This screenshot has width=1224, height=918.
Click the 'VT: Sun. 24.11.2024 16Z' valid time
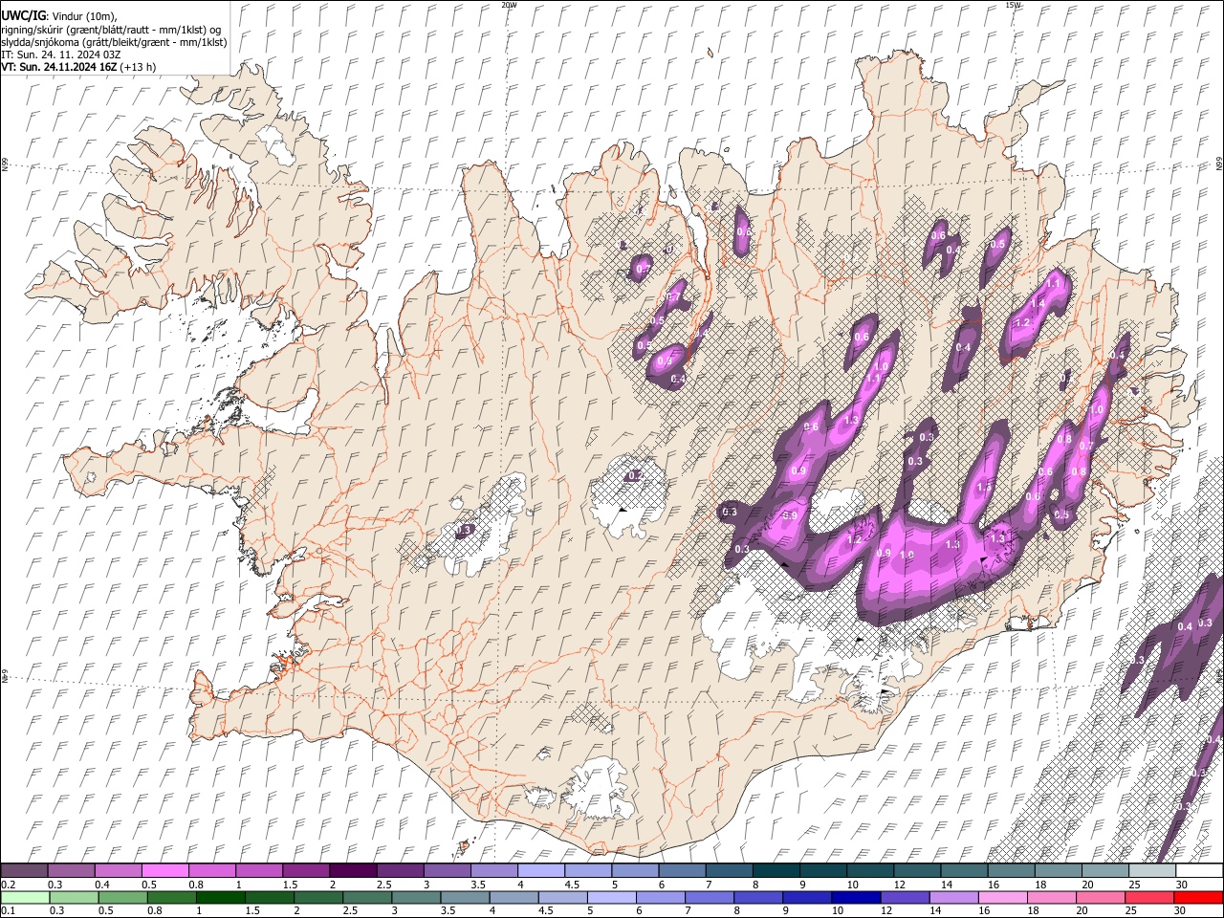point(59,67)
